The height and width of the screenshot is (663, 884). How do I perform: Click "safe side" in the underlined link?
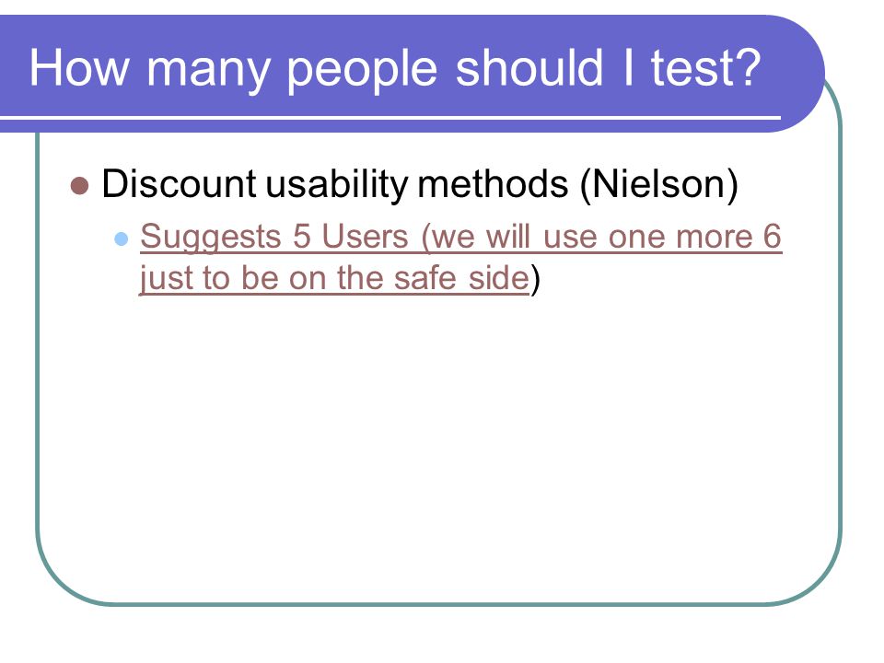pyautogui.click(x=461, y=278)
